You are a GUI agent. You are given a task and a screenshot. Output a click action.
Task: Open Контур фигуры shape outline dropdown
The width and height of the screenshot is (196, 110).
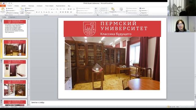(131, 11)
